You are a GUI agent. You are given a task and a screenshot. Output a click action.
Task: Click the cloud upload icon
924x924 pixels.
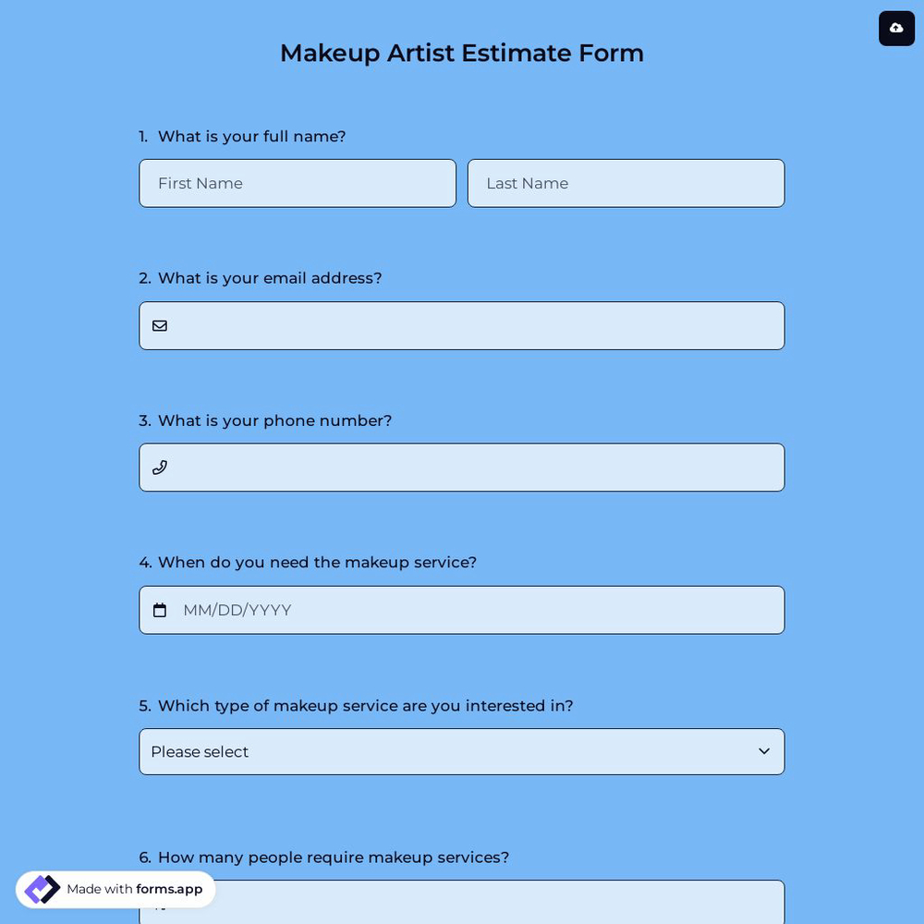click(896, 29)
